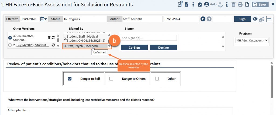Delete version 3 using its trash icon
This screenshot has height=115, width=276.
pyautogui.click(x=49, y=38)
